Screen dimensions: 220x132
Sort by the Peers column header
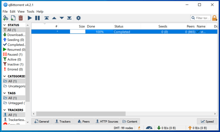182,26
